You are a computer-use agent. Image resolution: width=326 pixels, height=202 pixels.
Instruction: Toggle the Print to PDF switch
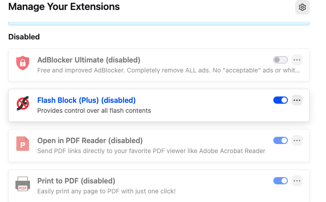click(280, 181)
